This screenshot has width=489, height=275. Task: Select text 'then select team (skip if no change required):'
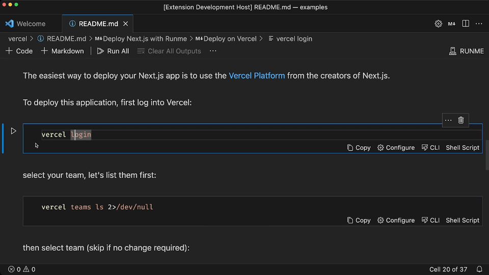106,248
